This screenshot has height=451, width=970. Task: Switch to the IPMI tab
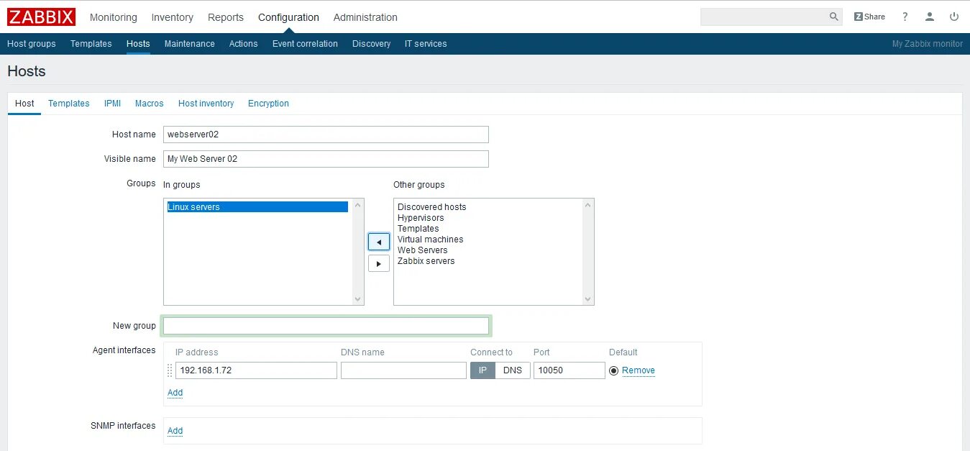pos(112,104)
